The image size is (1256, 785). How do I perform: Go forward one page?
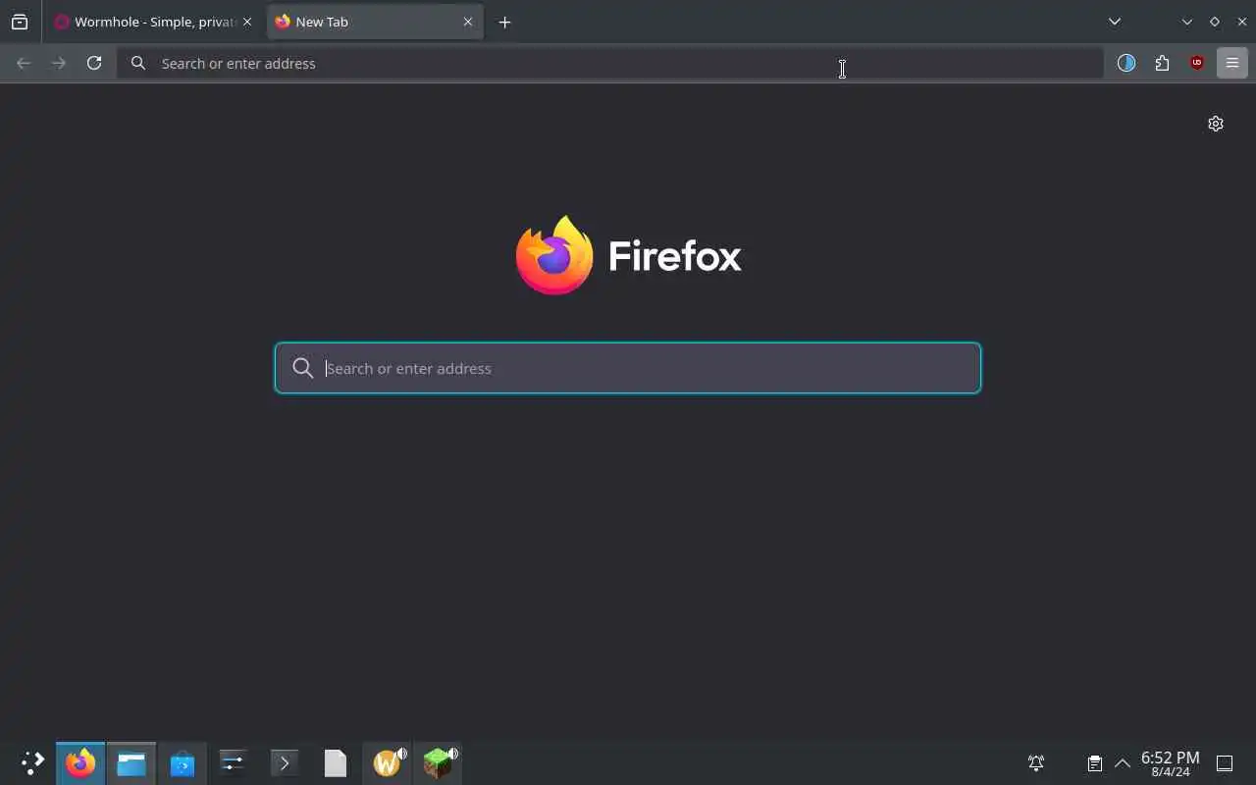click(x=59, y=63)
